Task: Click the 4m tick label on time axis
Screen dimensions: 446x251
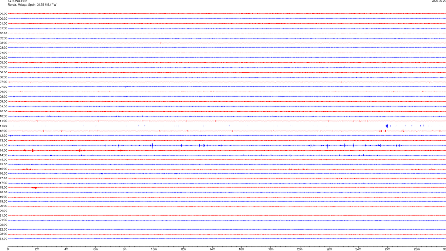Action: click(66, 249)
